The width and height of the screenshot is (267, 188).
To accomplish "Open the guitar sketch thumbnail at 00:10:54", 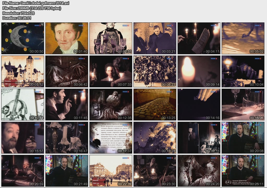I will [23, 105].
